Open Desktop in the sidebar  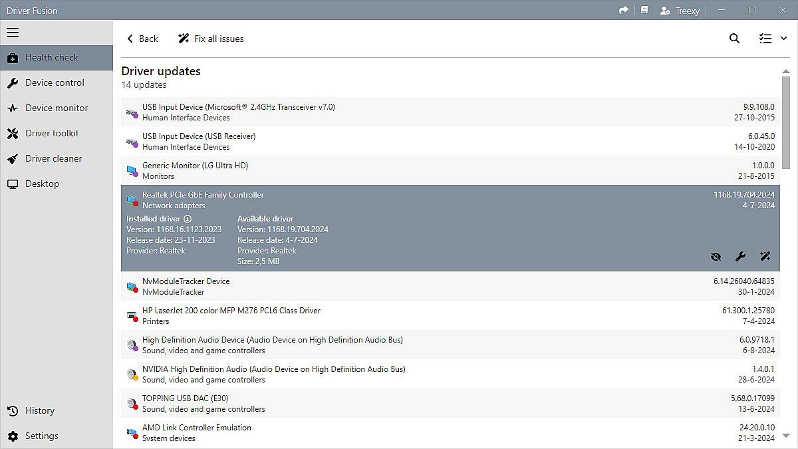57,184
